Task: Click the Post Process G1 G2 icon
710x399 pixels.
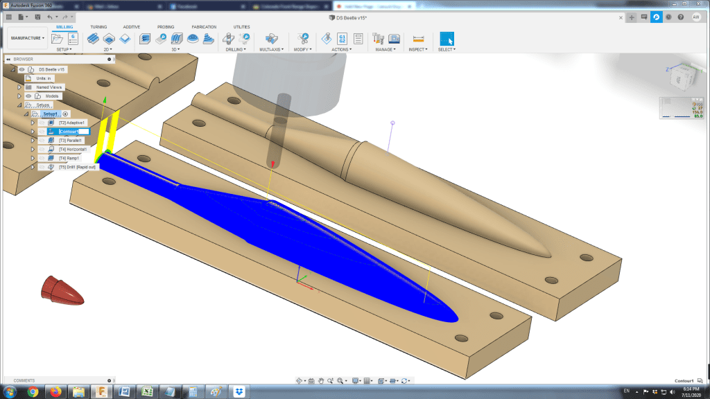Action: [343, 39]
